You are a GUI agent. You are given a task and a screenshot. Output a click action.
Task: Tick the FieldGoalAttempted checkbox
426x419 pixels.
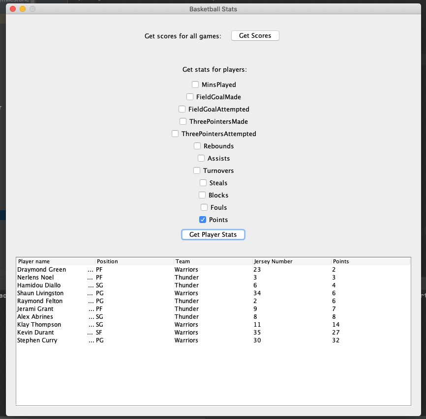coord(182,109)
